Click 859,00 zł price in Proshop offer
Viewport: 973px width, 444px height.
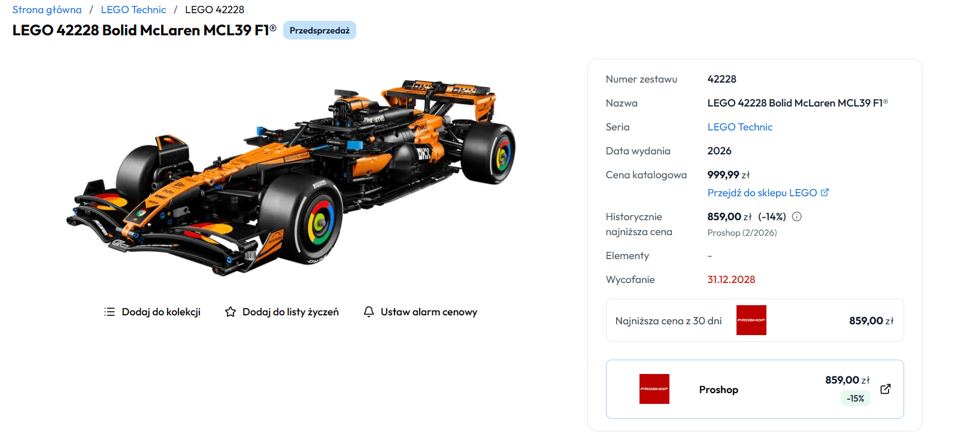(847, 380)
